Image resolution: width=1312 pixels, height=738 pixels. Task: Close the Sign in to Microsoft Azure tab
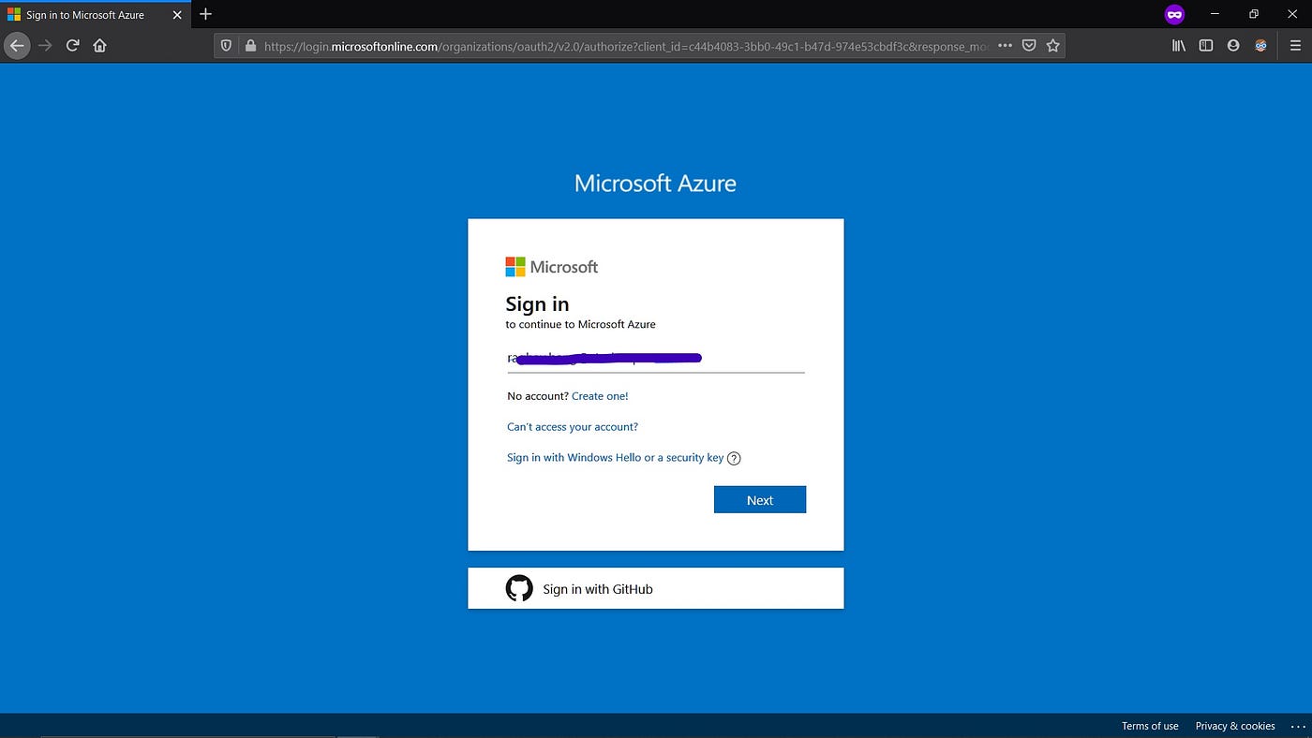coord(177,15)
